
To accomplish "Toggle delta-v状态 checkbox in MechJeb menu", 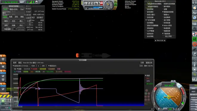I will click(x=163, y=25).
